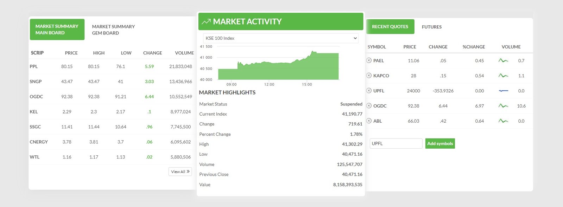Click the PAEL volume sparkline chart

[x=503, y=60]
